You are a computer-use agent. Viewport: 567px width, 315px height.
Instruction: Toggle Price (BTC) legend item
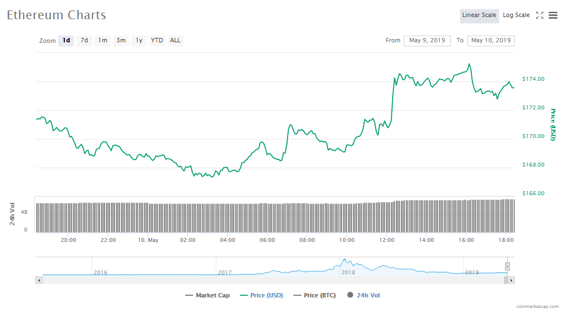point(315,296)
